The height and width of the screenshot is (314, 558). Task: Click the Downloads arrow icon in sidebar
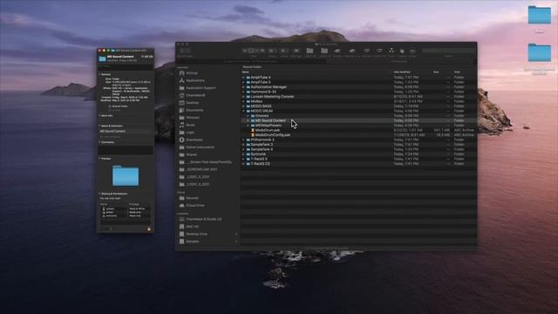tap(182, 140)
